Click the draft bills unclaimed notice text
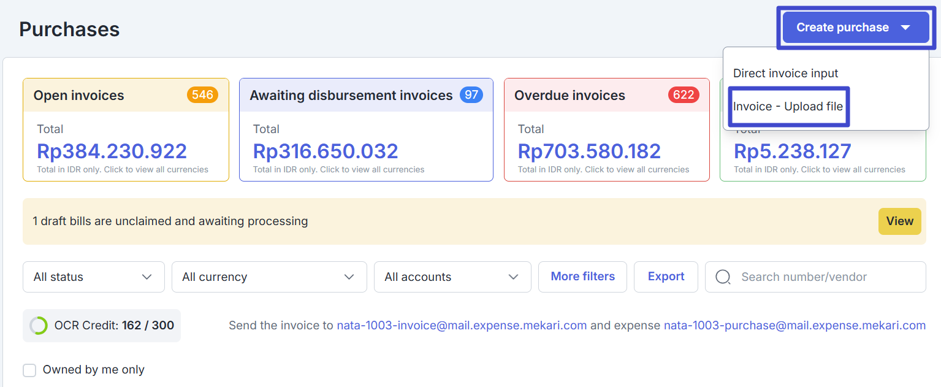Image resolution: width=941 pixels, height=387 pixels. click(170, 221)
